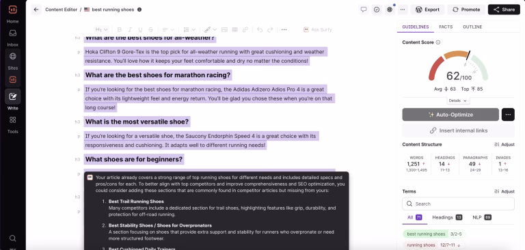Adjust the Content Structure settings
This screenshot has width=525, height=250.
tap(504, 145)
